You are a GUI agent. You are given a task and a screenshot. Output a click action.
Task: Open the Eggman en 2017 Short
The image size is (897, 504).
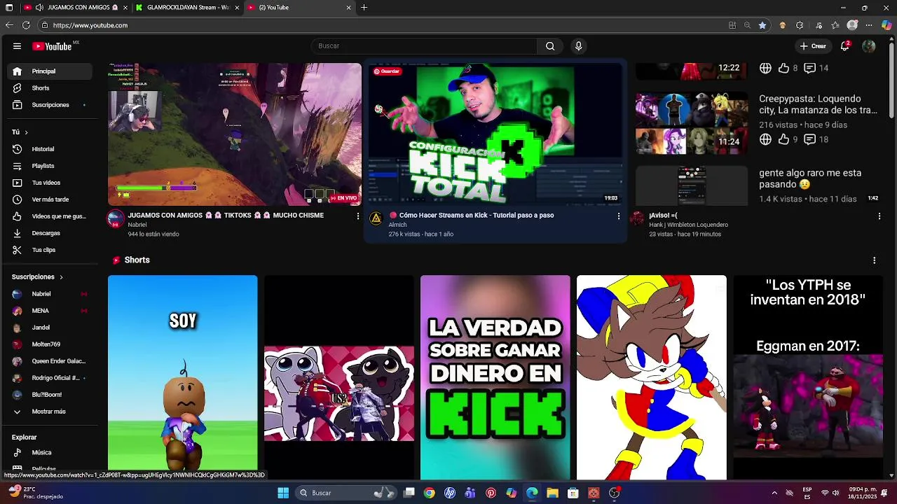tap(807, 377)
